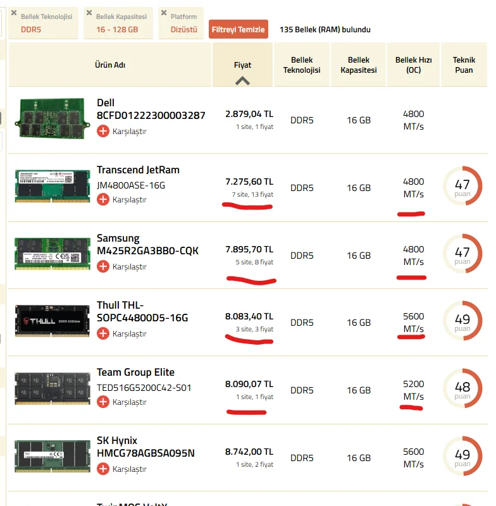
Task: Click the Transcend 47 puan score circle
Action: [x=462, y=186]
